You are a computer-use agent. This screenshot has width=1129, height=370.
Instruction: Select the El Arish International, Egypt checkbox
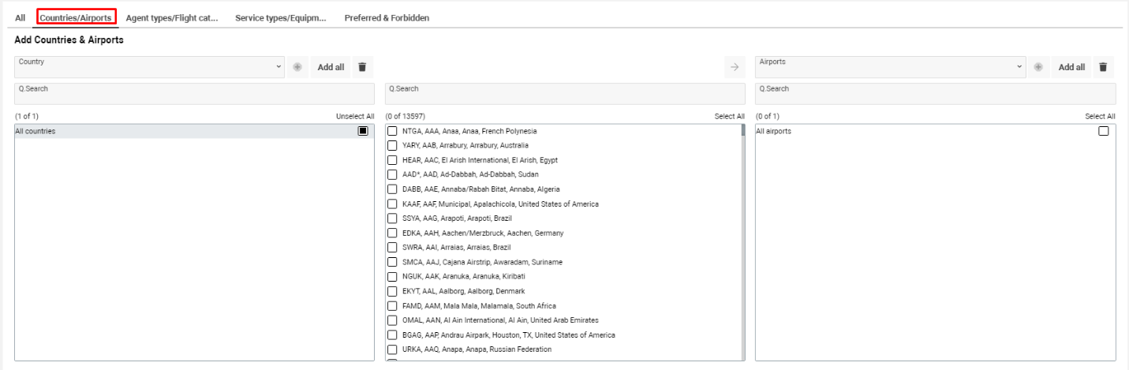pos(394,159)
